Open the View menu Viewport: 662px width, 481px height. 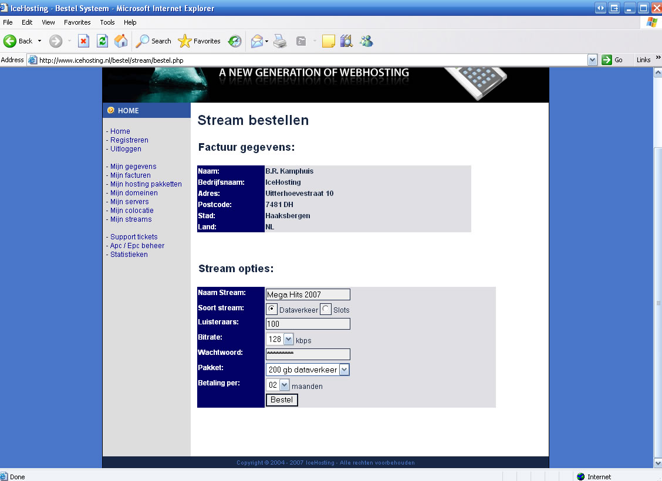click(48, 22)
